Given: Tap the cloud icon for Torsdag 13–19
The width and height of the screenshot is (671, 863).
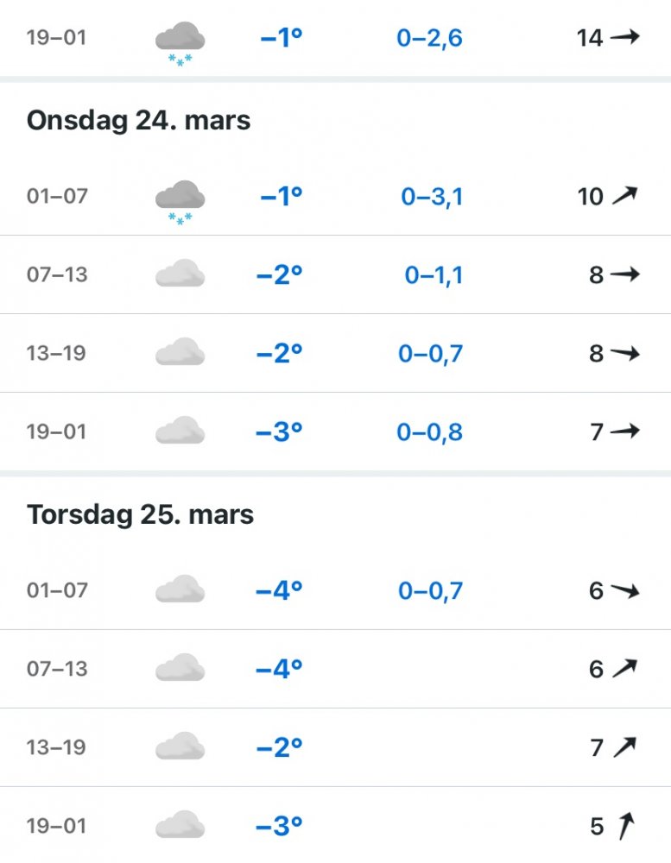Looking at the screenshot, I should coord(180,747).
